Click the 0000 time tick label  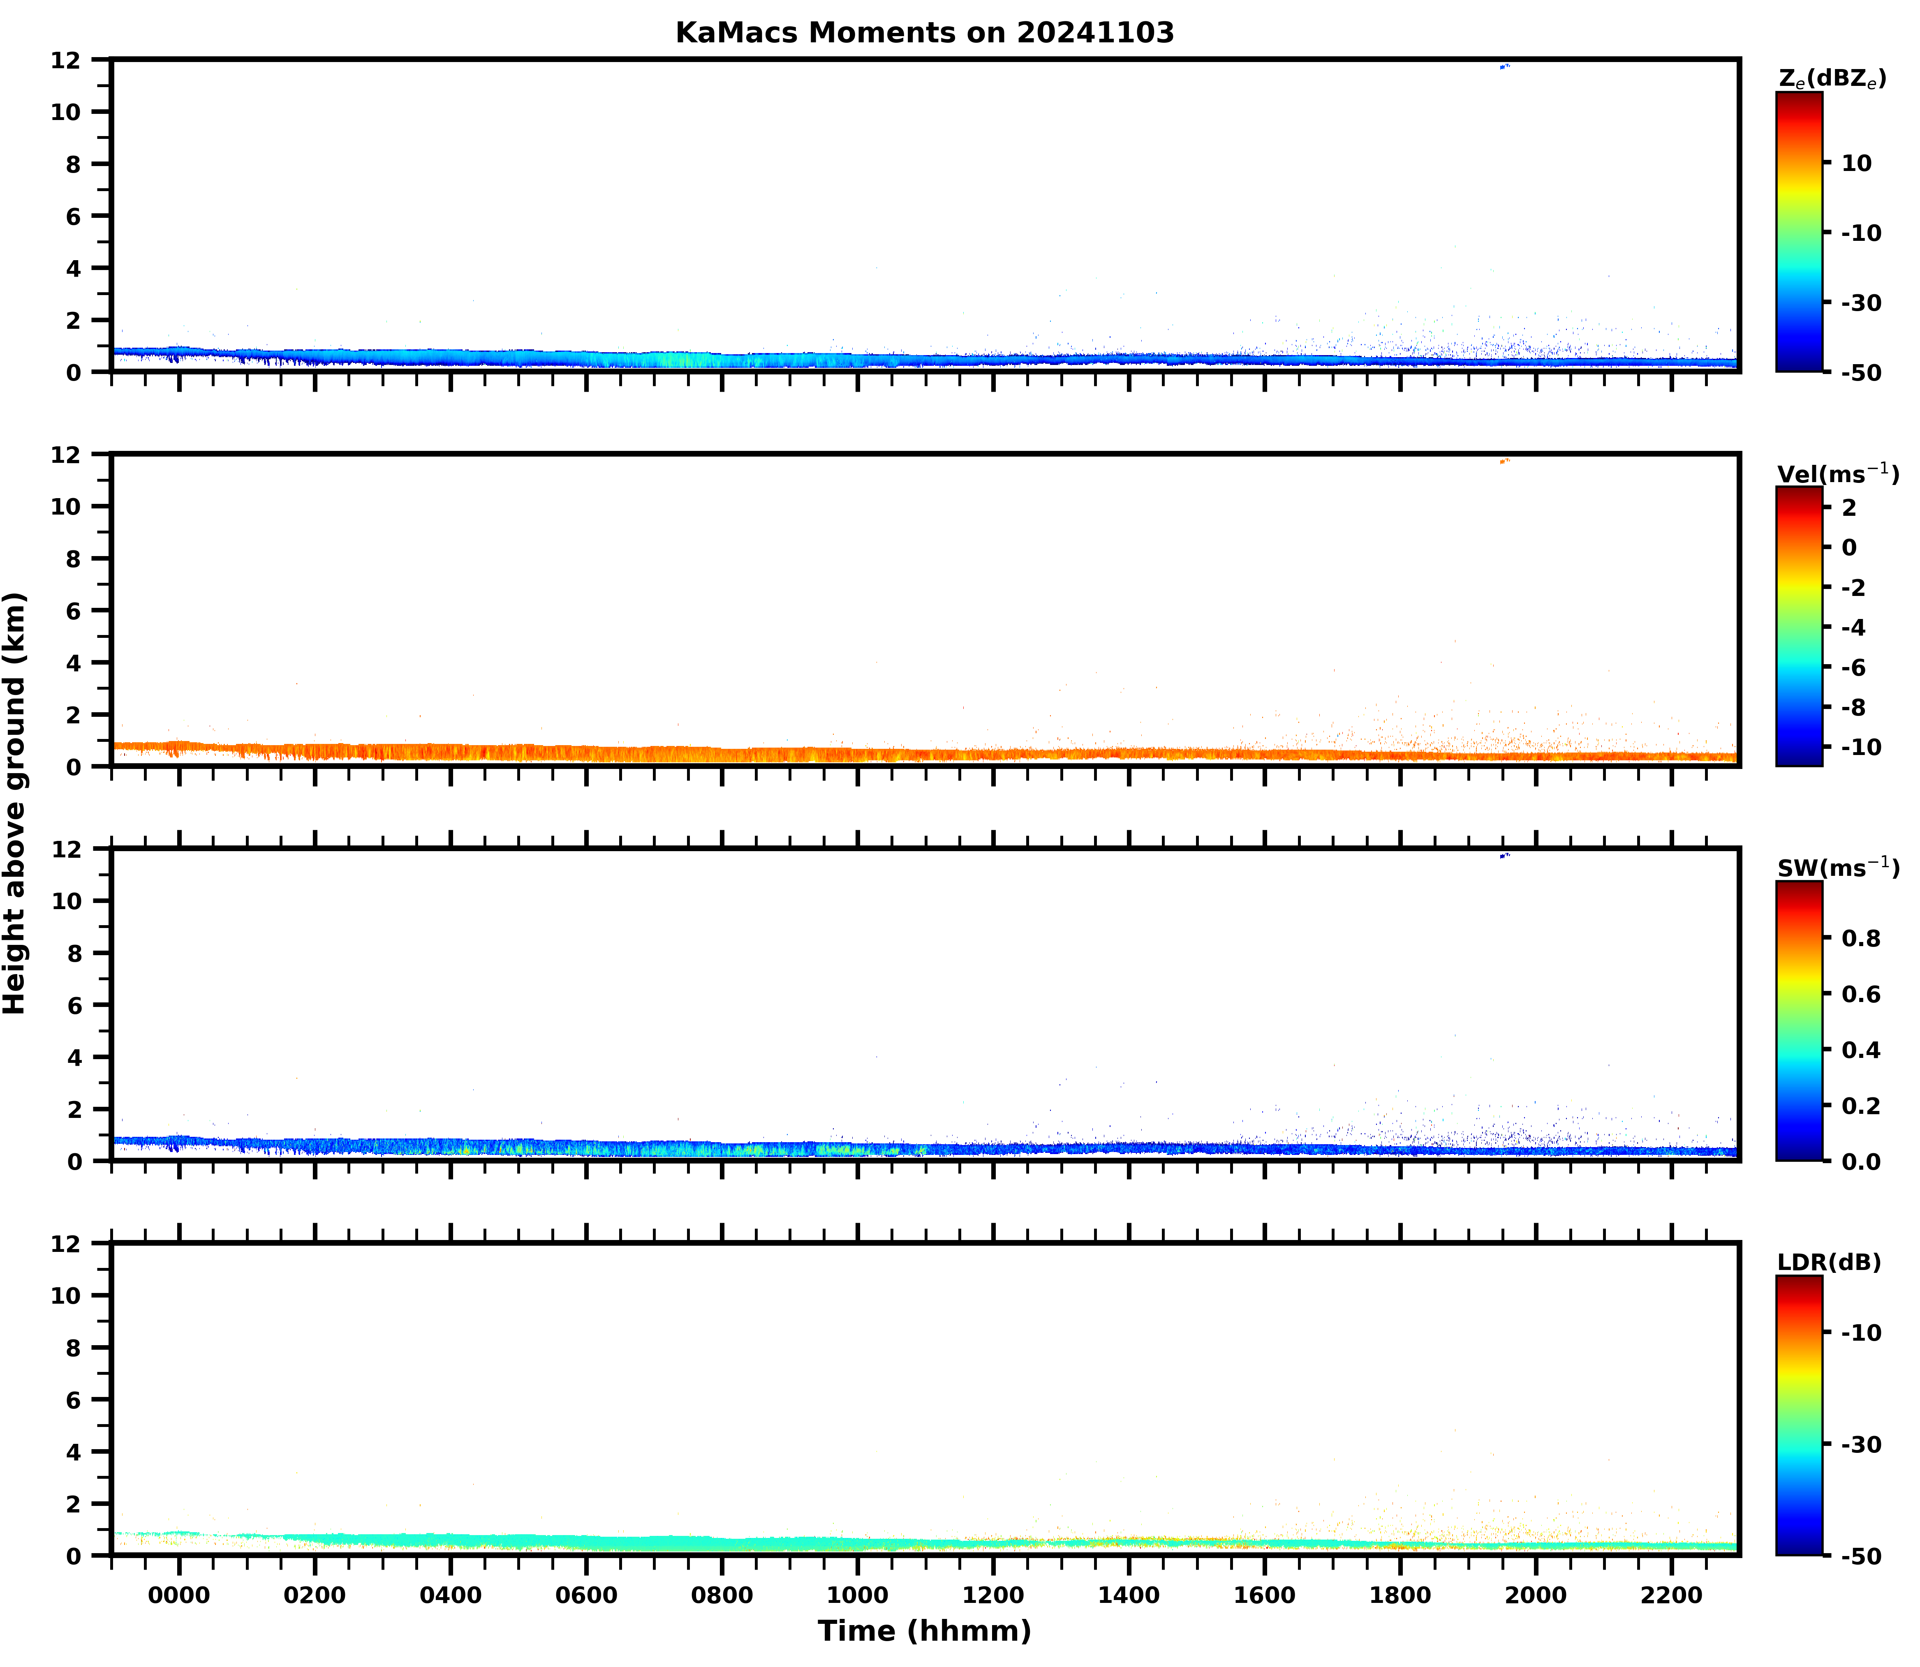(x=179, y=1595)
